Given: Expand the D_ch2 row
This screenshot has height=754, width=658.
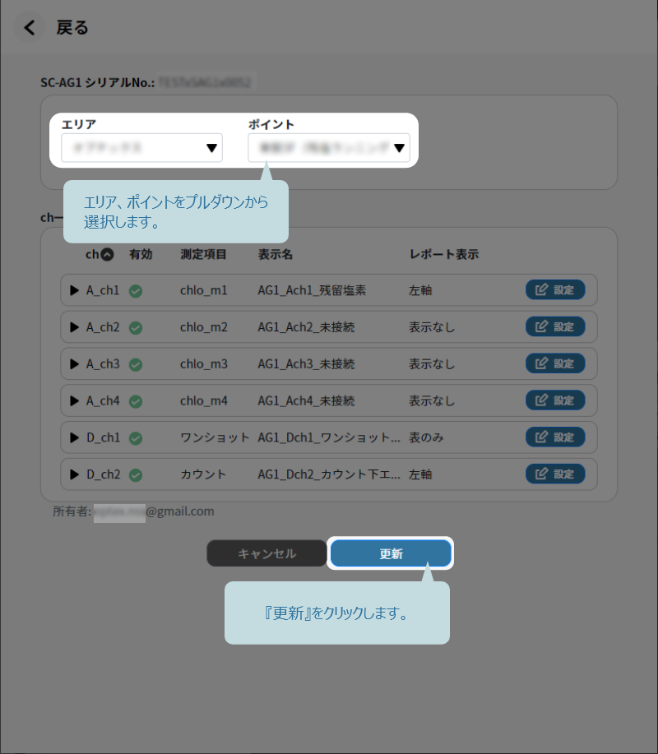Looking at the screenshot, I should click(x=74, y=474).
